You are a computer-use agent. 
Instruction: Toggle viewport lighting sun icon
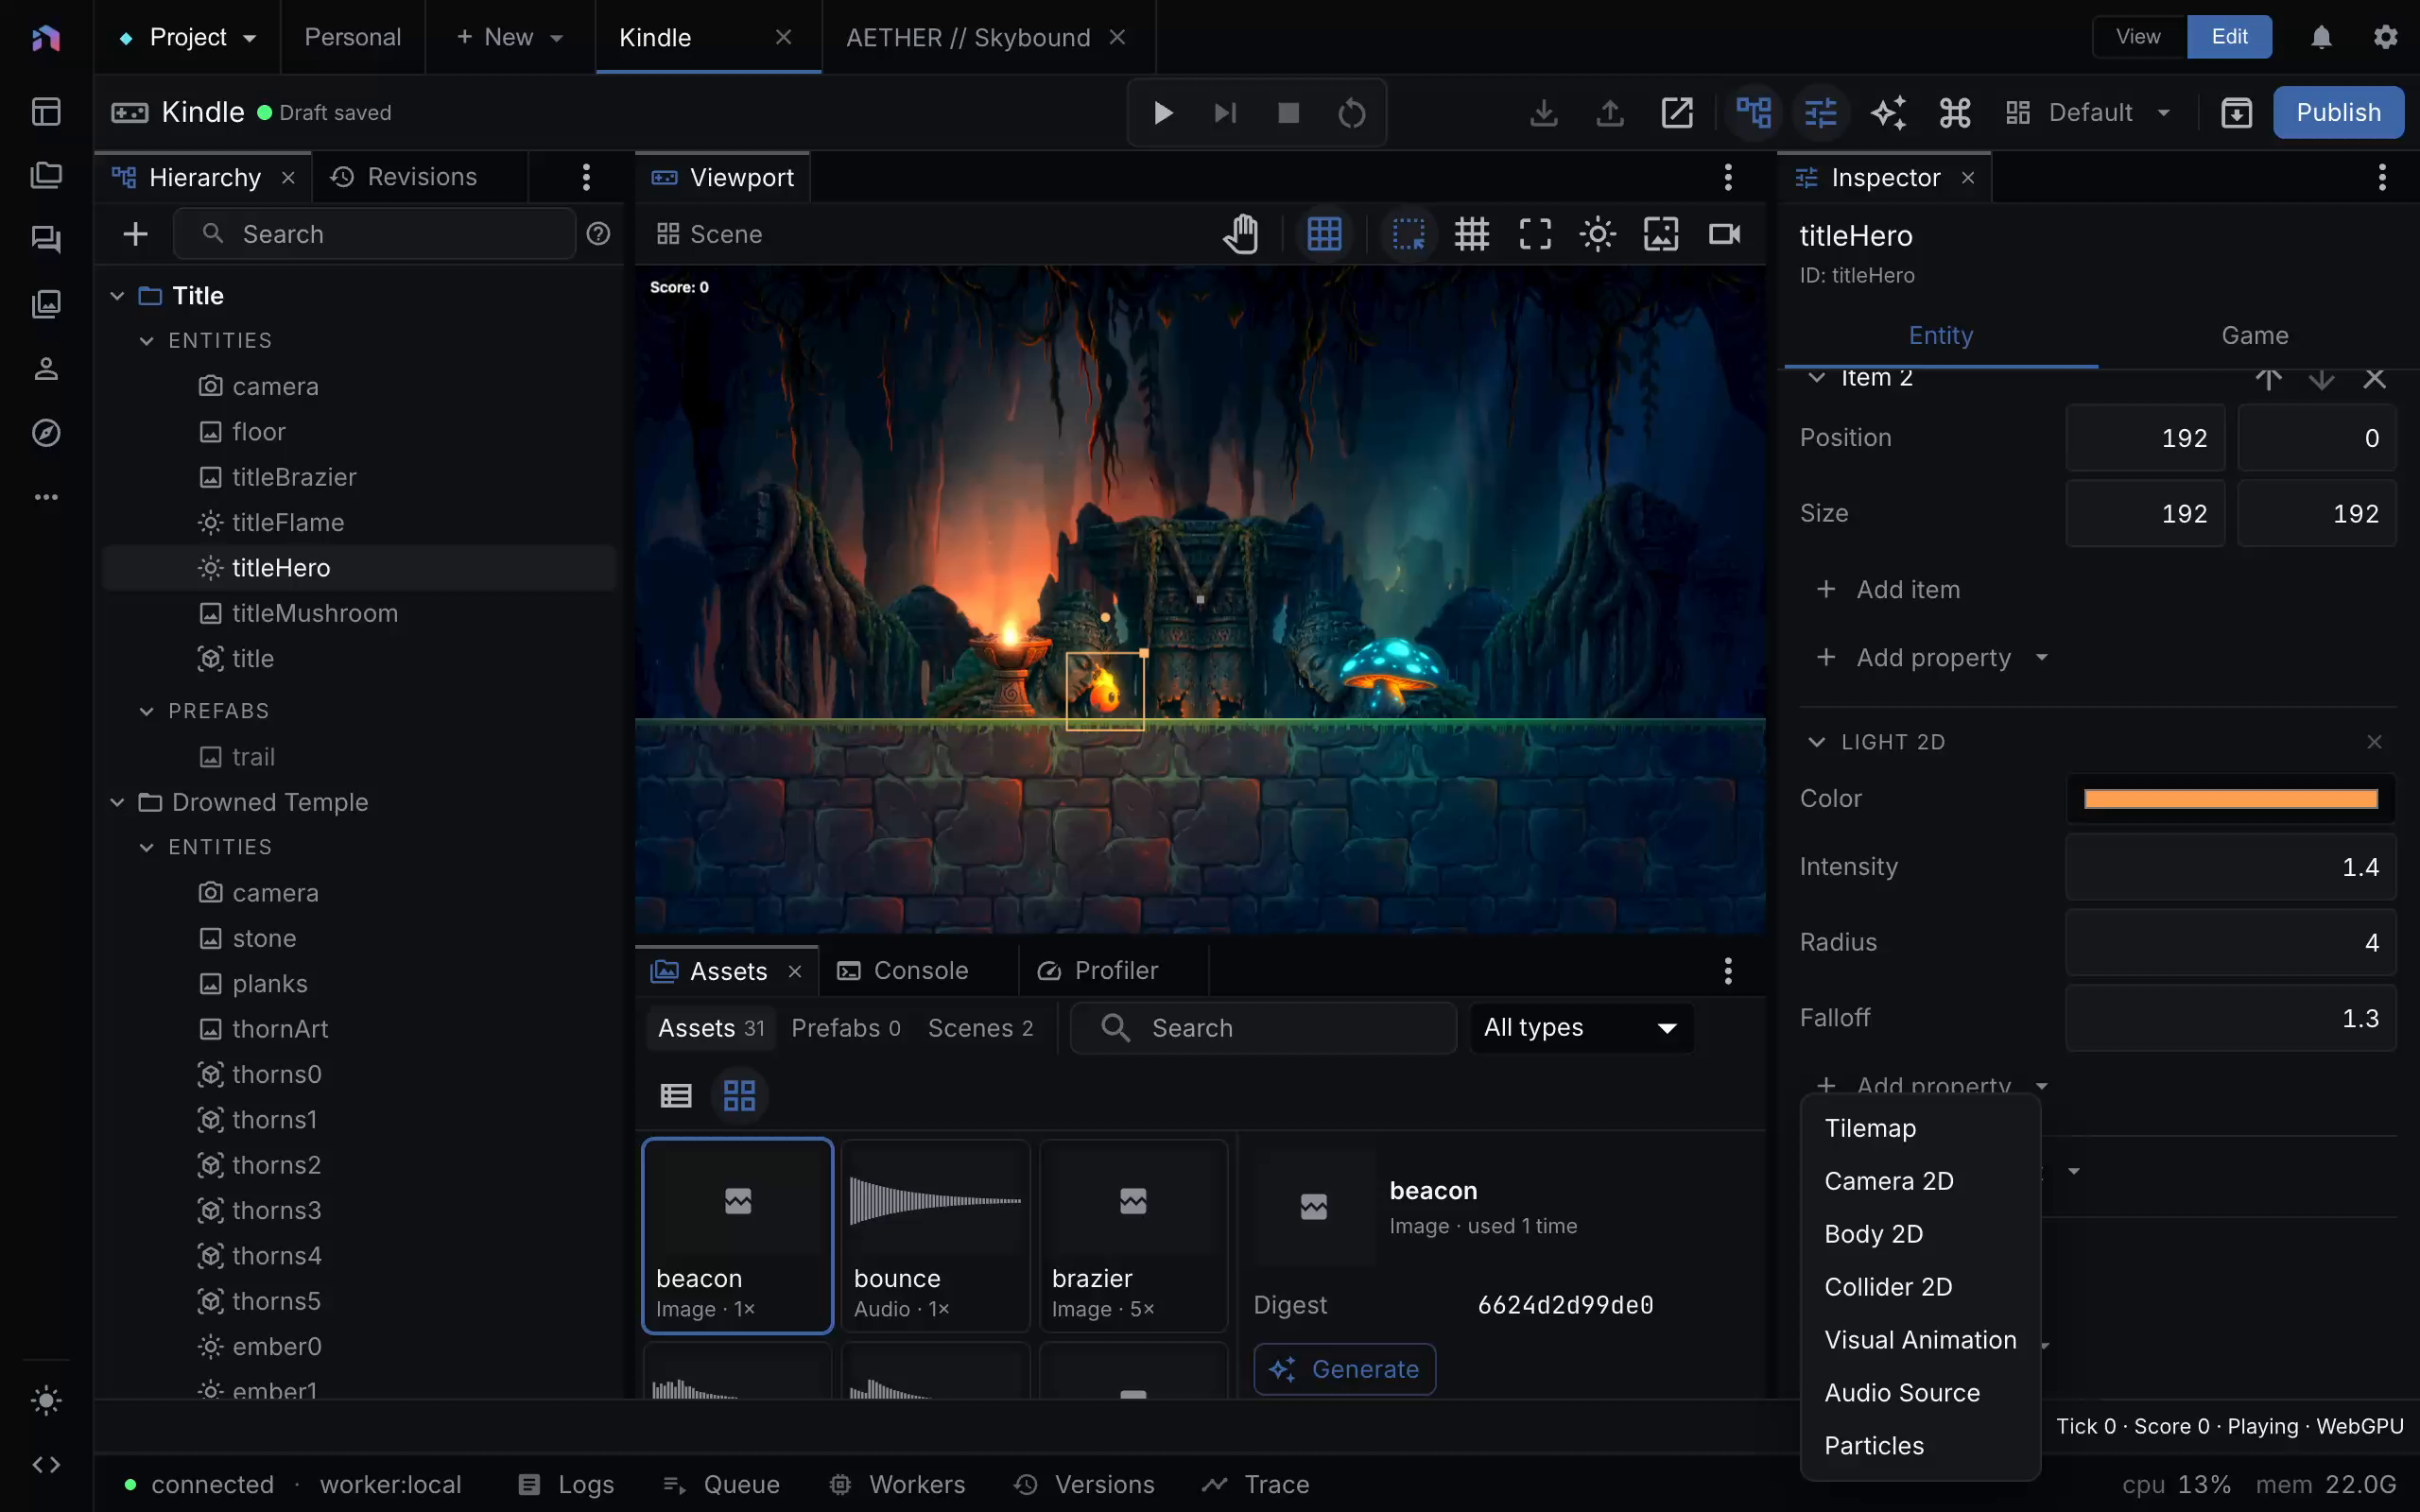coord(1598,234)
